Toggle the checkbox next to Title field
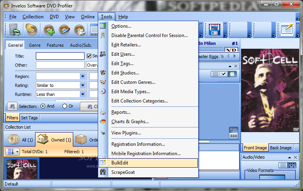 pos(89,56)
